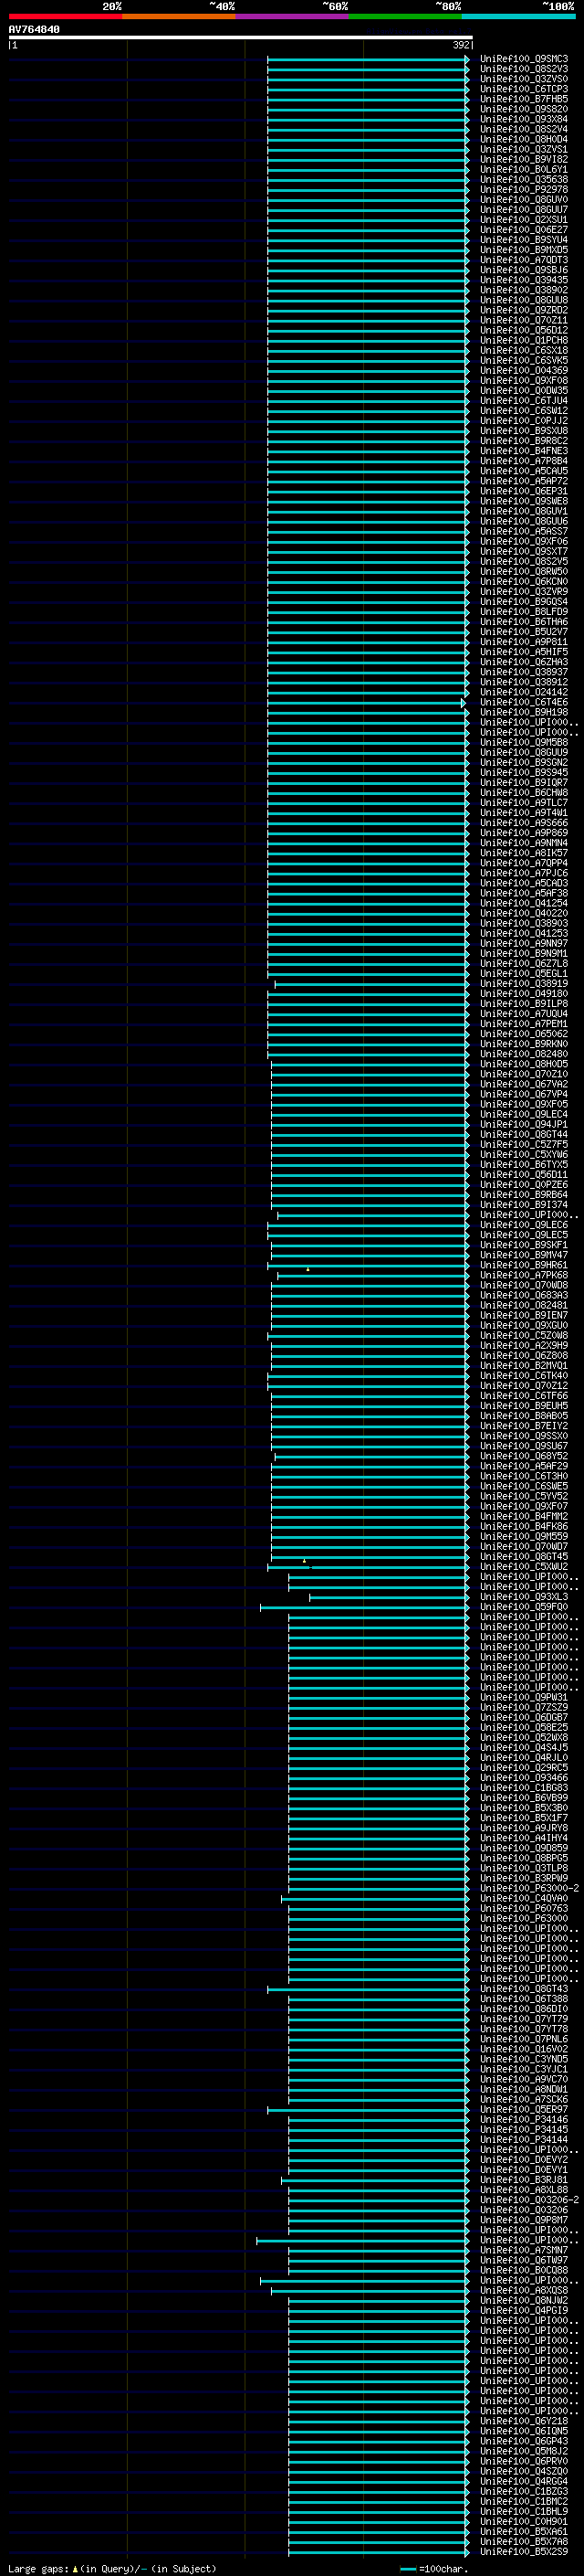
Task: Select hit label UniRef100_B3RPW9
Action: (523, 1878)
